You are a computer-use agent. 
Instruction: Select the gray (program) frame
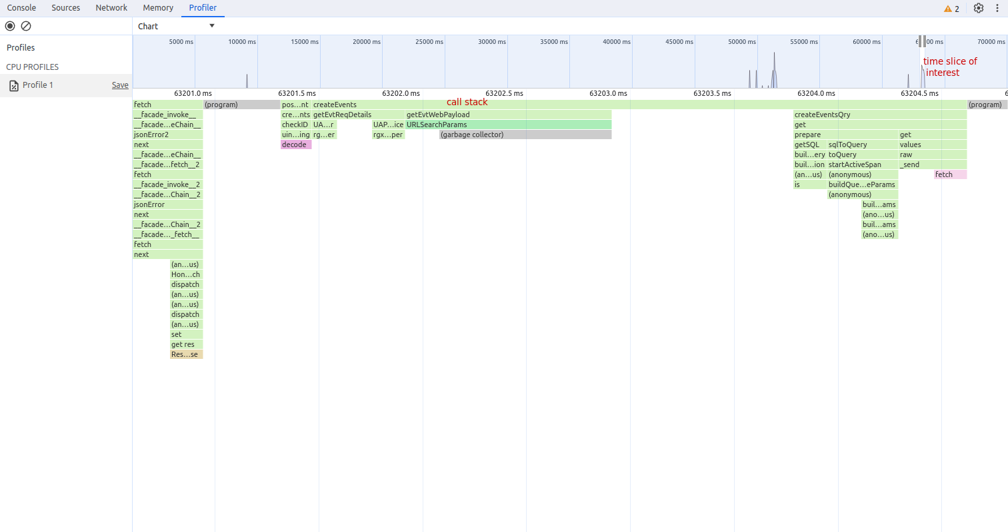240,105
